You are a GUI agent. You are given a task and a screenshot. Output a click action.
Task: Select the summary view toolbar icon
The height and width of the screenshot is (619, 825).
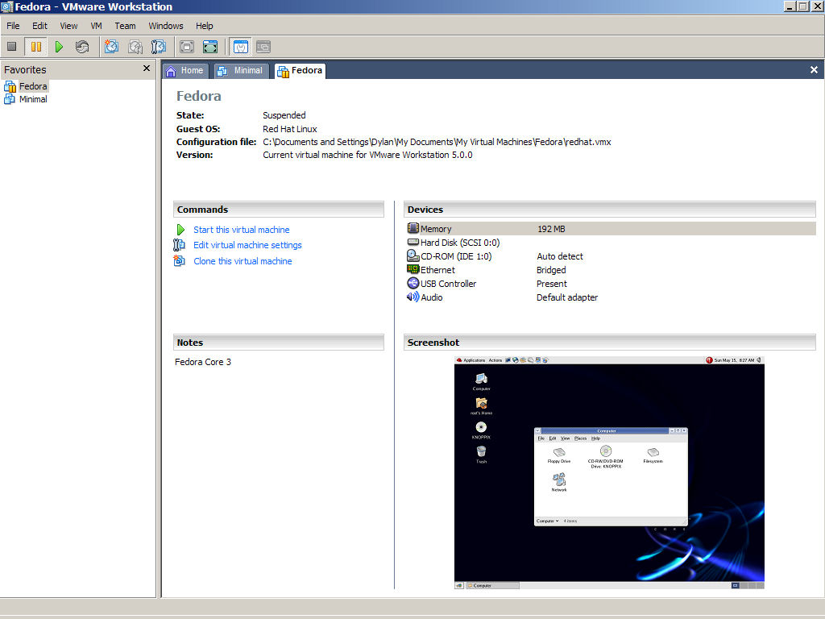point(240,47)
